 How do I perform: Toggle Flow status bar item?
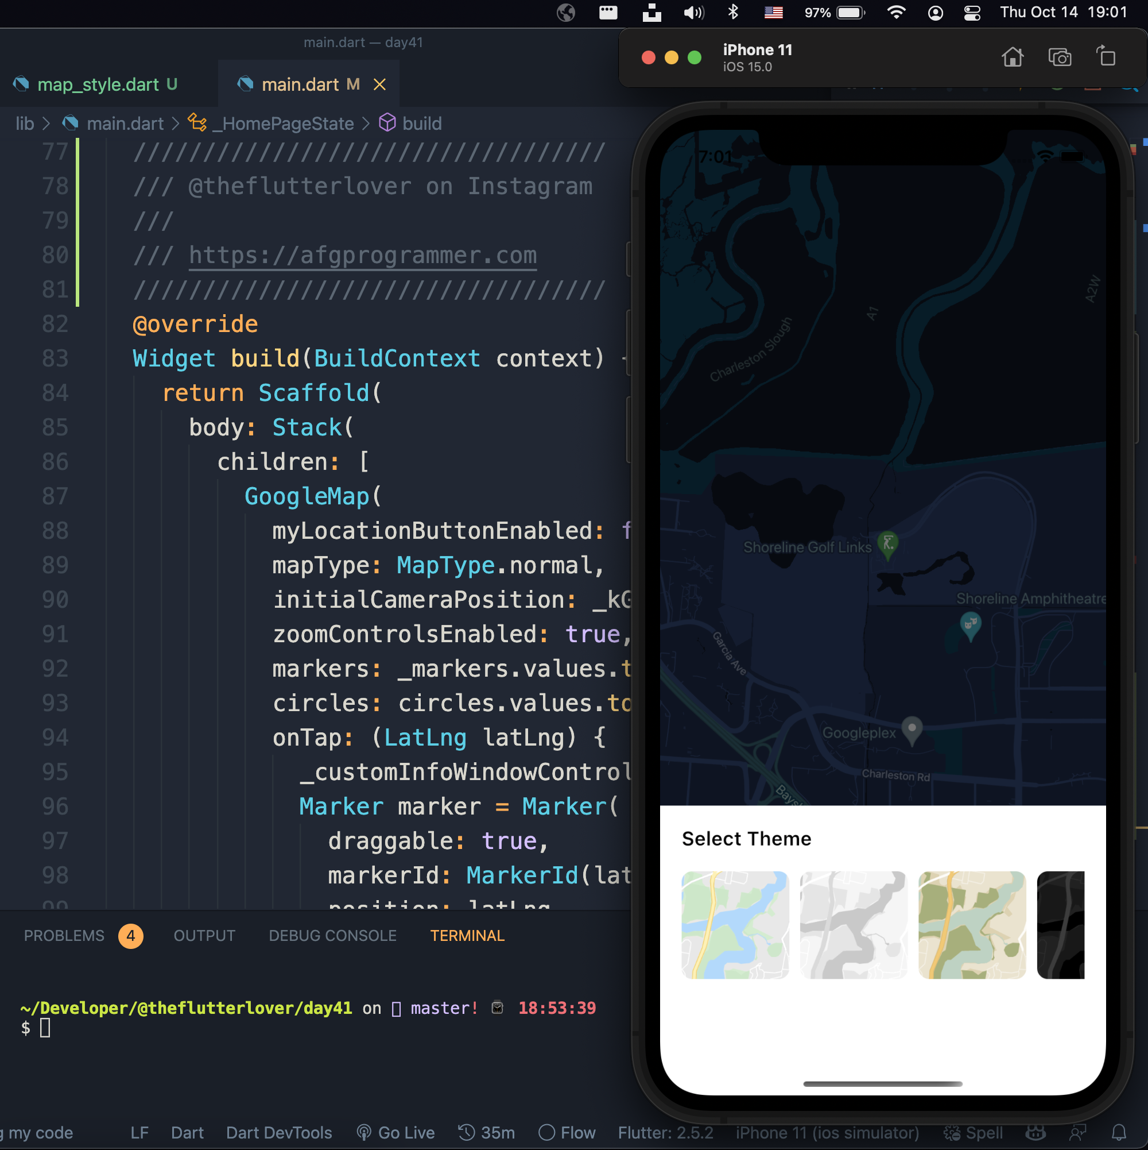coord(567,1132)
